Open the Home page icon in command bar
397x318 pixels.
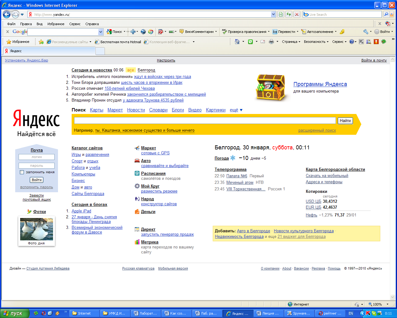tap(237, 42)
